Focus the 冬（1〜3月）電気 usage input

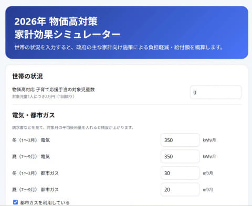tap(180, 140)
